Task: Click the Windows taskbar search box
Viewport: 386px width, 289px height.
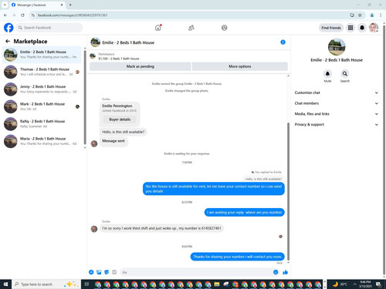Action: pyautogui.click(x=46, y=284)
